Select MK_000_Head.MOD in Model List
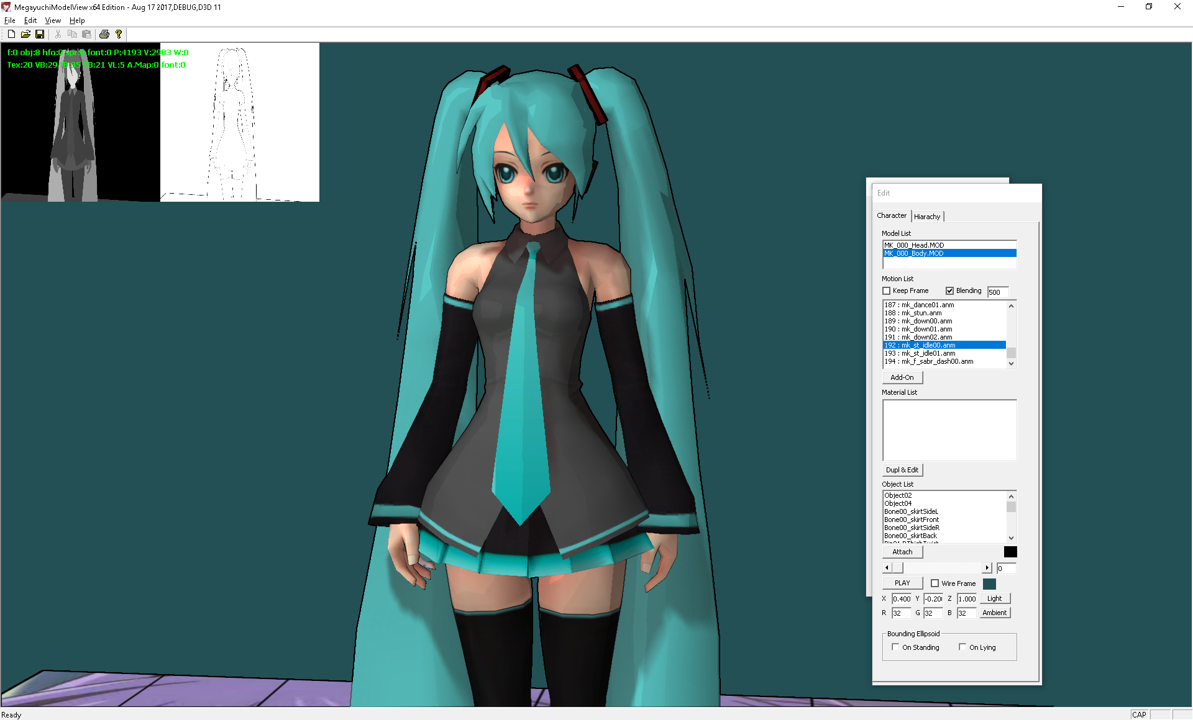The image size is (1193, 720). (x=914, y=245)
